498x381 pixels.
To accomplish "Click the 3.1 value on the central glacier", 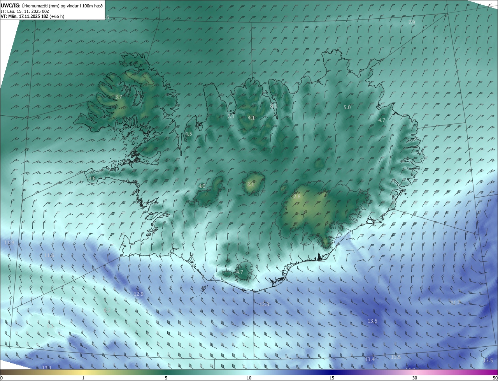I will click(x=250, y=184).
